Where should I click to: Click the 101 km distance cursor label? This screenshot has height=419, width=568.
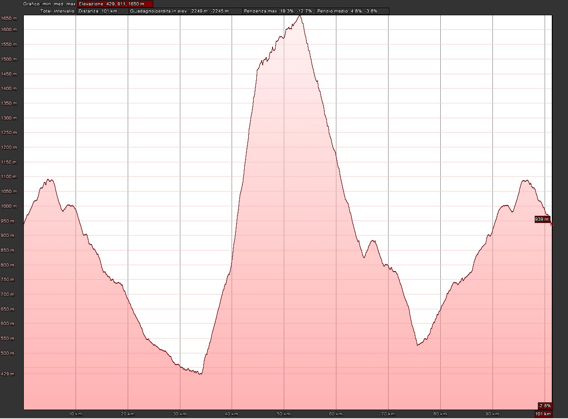[x=543, y=414]
